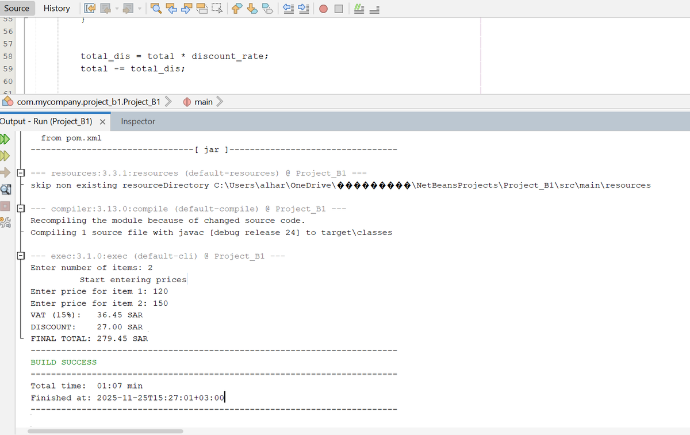
Task: Click Stop Macro Recording square icon
Action: (339, 9)
